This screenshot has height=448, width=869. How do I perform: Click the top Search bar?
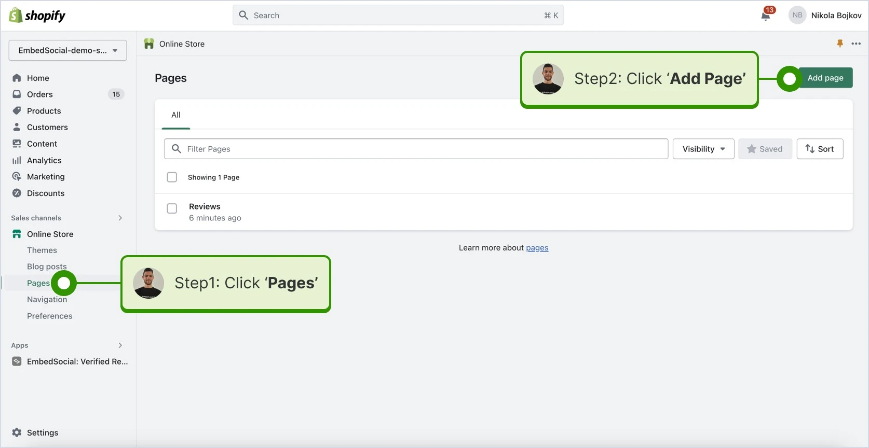(398, 16)
